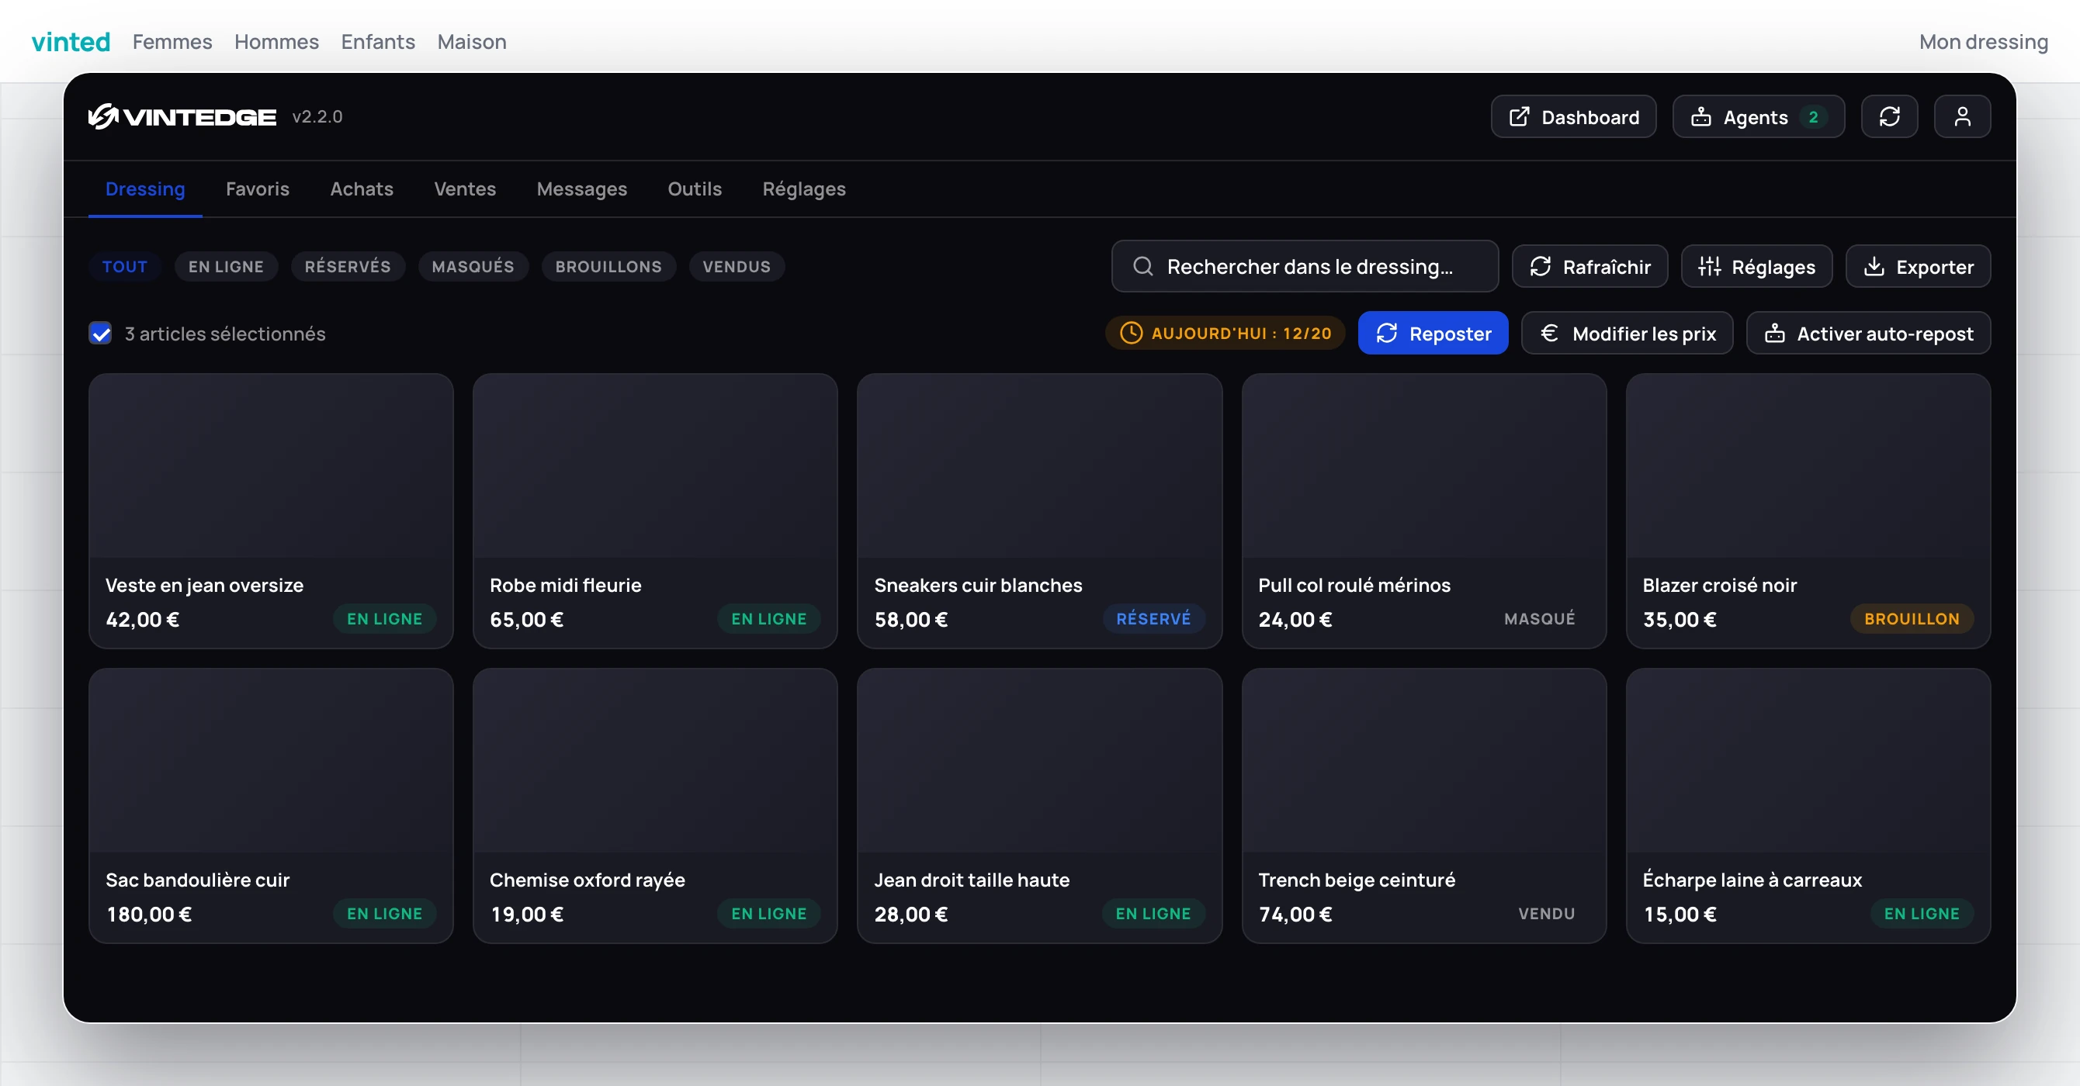The image size is (2080, 1086).
Task: Open Robe midi fleurie thumbnail
Action: pyautogui.click(x=655, y=465)
